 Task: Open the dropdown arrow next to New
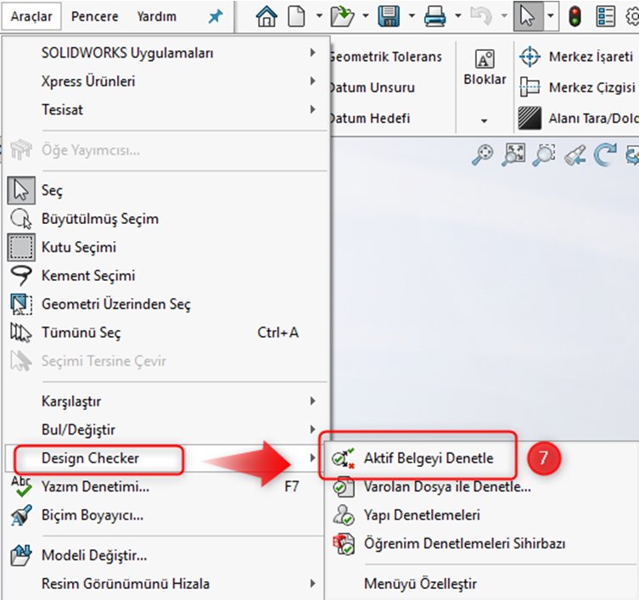click(x=319, y=16)
